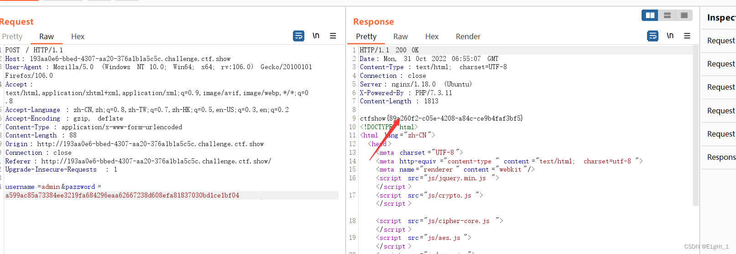Click the 'Connection: close' response header
This screenshot has width=736, height=254.
[393, 76]
